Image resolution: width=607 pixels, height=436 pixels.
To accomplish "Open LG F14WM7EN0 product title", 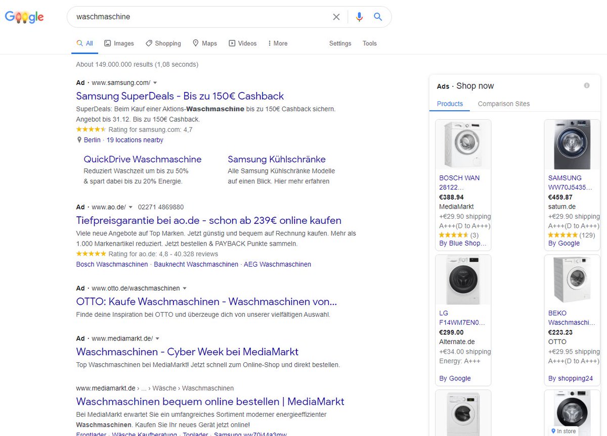I will 462,318.
